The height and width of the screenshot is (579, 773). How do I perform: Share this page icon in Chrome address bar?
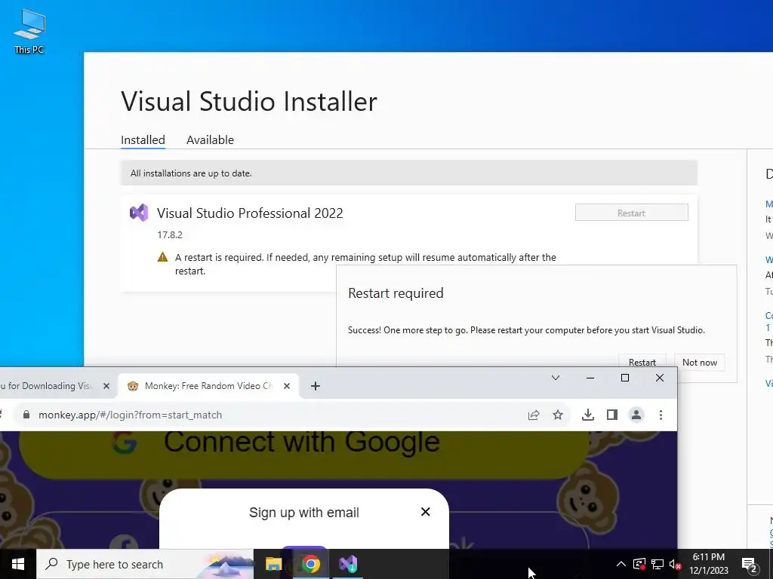(x=534, y=415)
